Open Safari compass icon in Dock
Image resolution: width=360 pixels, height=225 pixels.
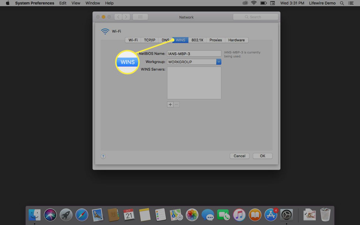coord(82,215)
